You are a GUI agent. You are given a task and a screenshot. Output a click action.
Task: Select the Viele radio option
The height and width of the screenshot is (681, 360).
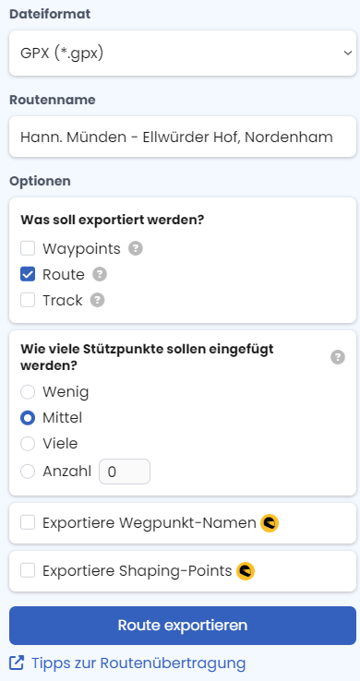(x=28, y=444)
